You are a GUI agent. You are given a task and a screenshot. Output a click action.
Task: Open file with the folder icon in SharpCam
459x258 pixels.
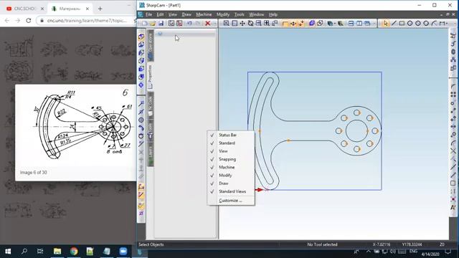click(x=153, y=24)
